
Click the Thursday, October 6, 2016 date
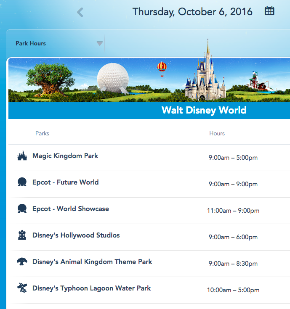pos(192,12)
